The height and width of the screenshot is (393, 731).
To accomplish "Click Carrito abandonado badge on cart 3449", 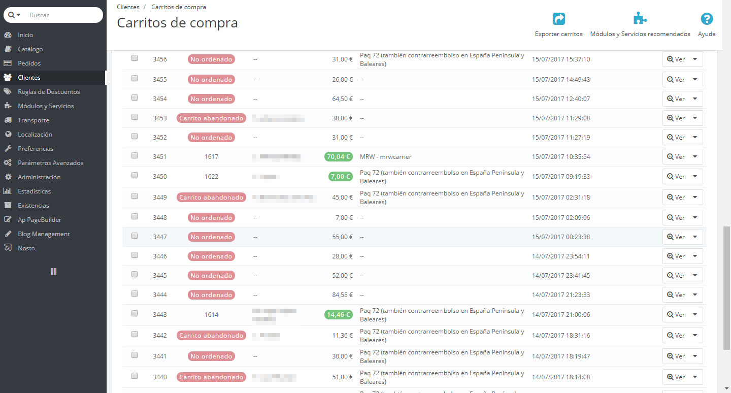I will pyautogui.click(x=211, y=198).
